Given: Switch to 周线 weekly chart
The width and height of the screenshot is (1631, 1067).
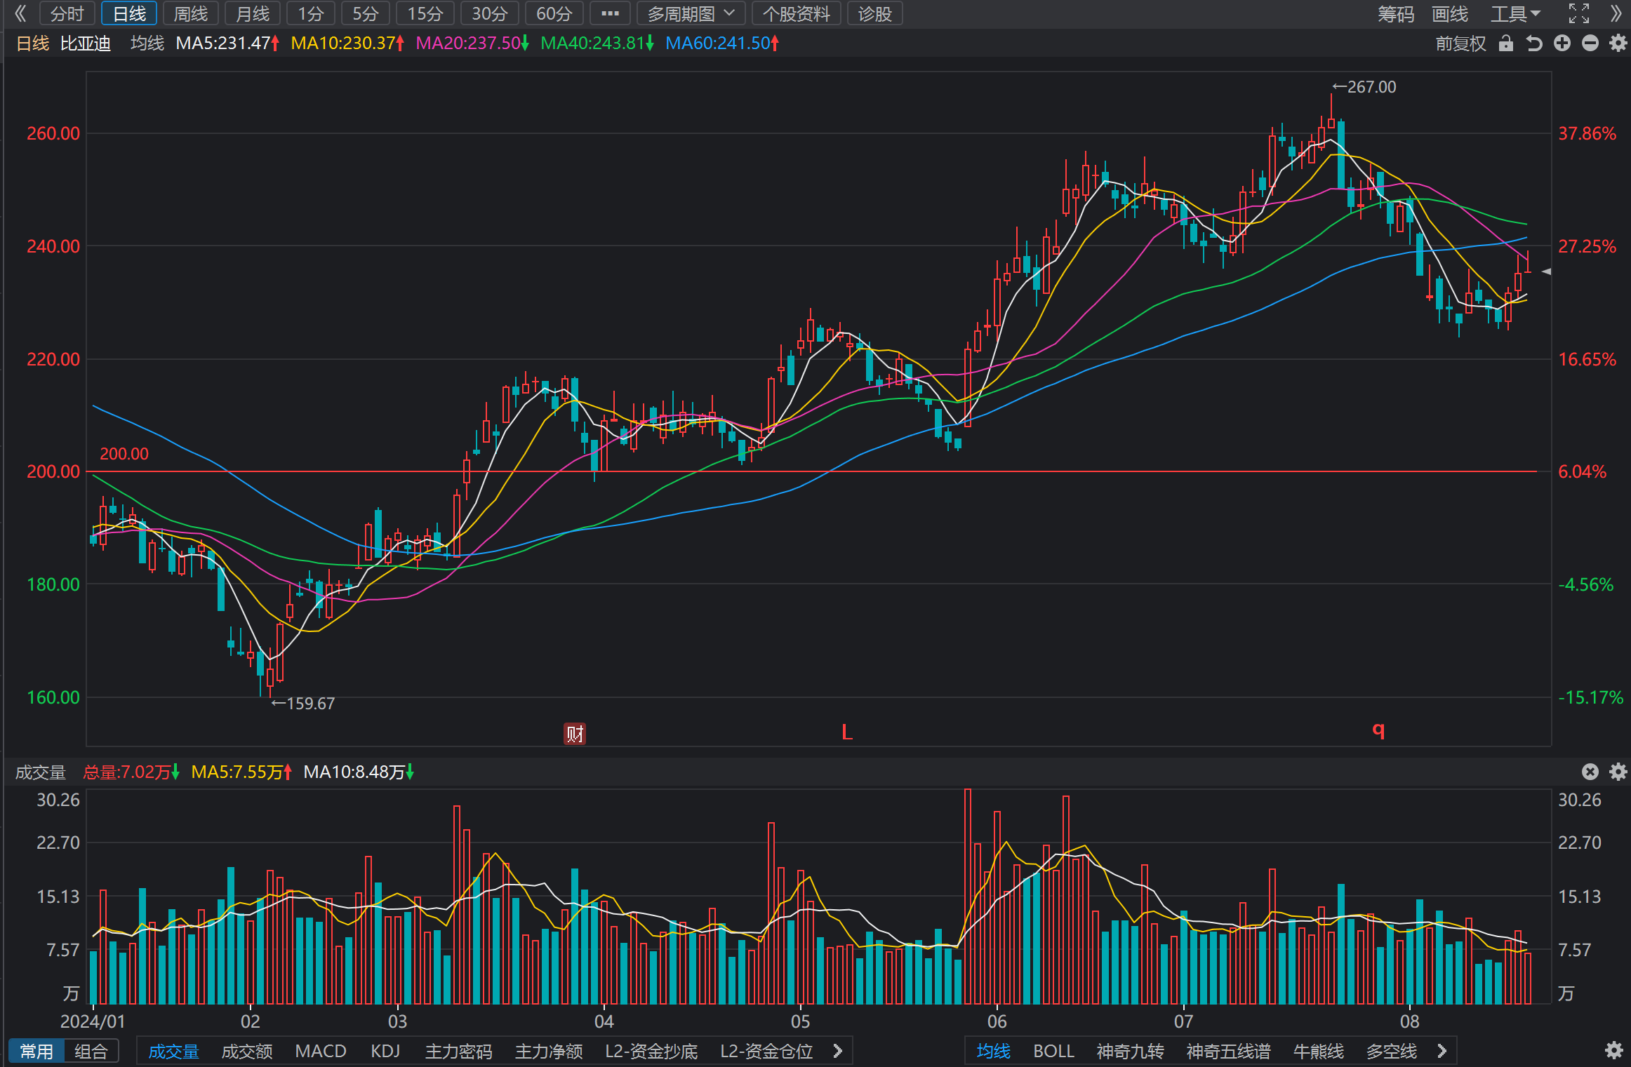Looking at the screenshot, I should 191,13.
